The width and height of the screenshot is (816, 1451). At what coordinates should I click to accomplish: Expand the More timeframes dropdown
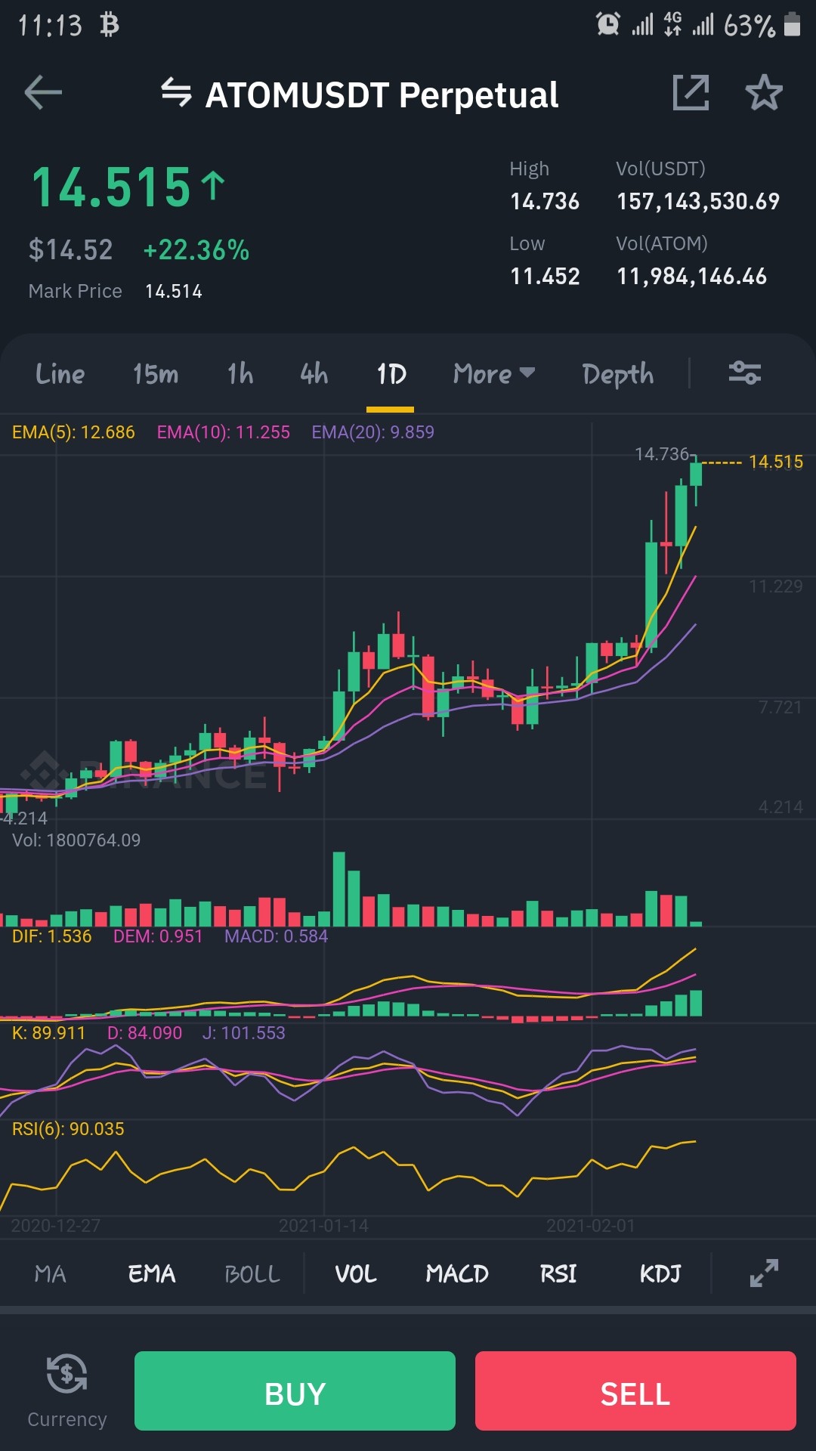494,373
